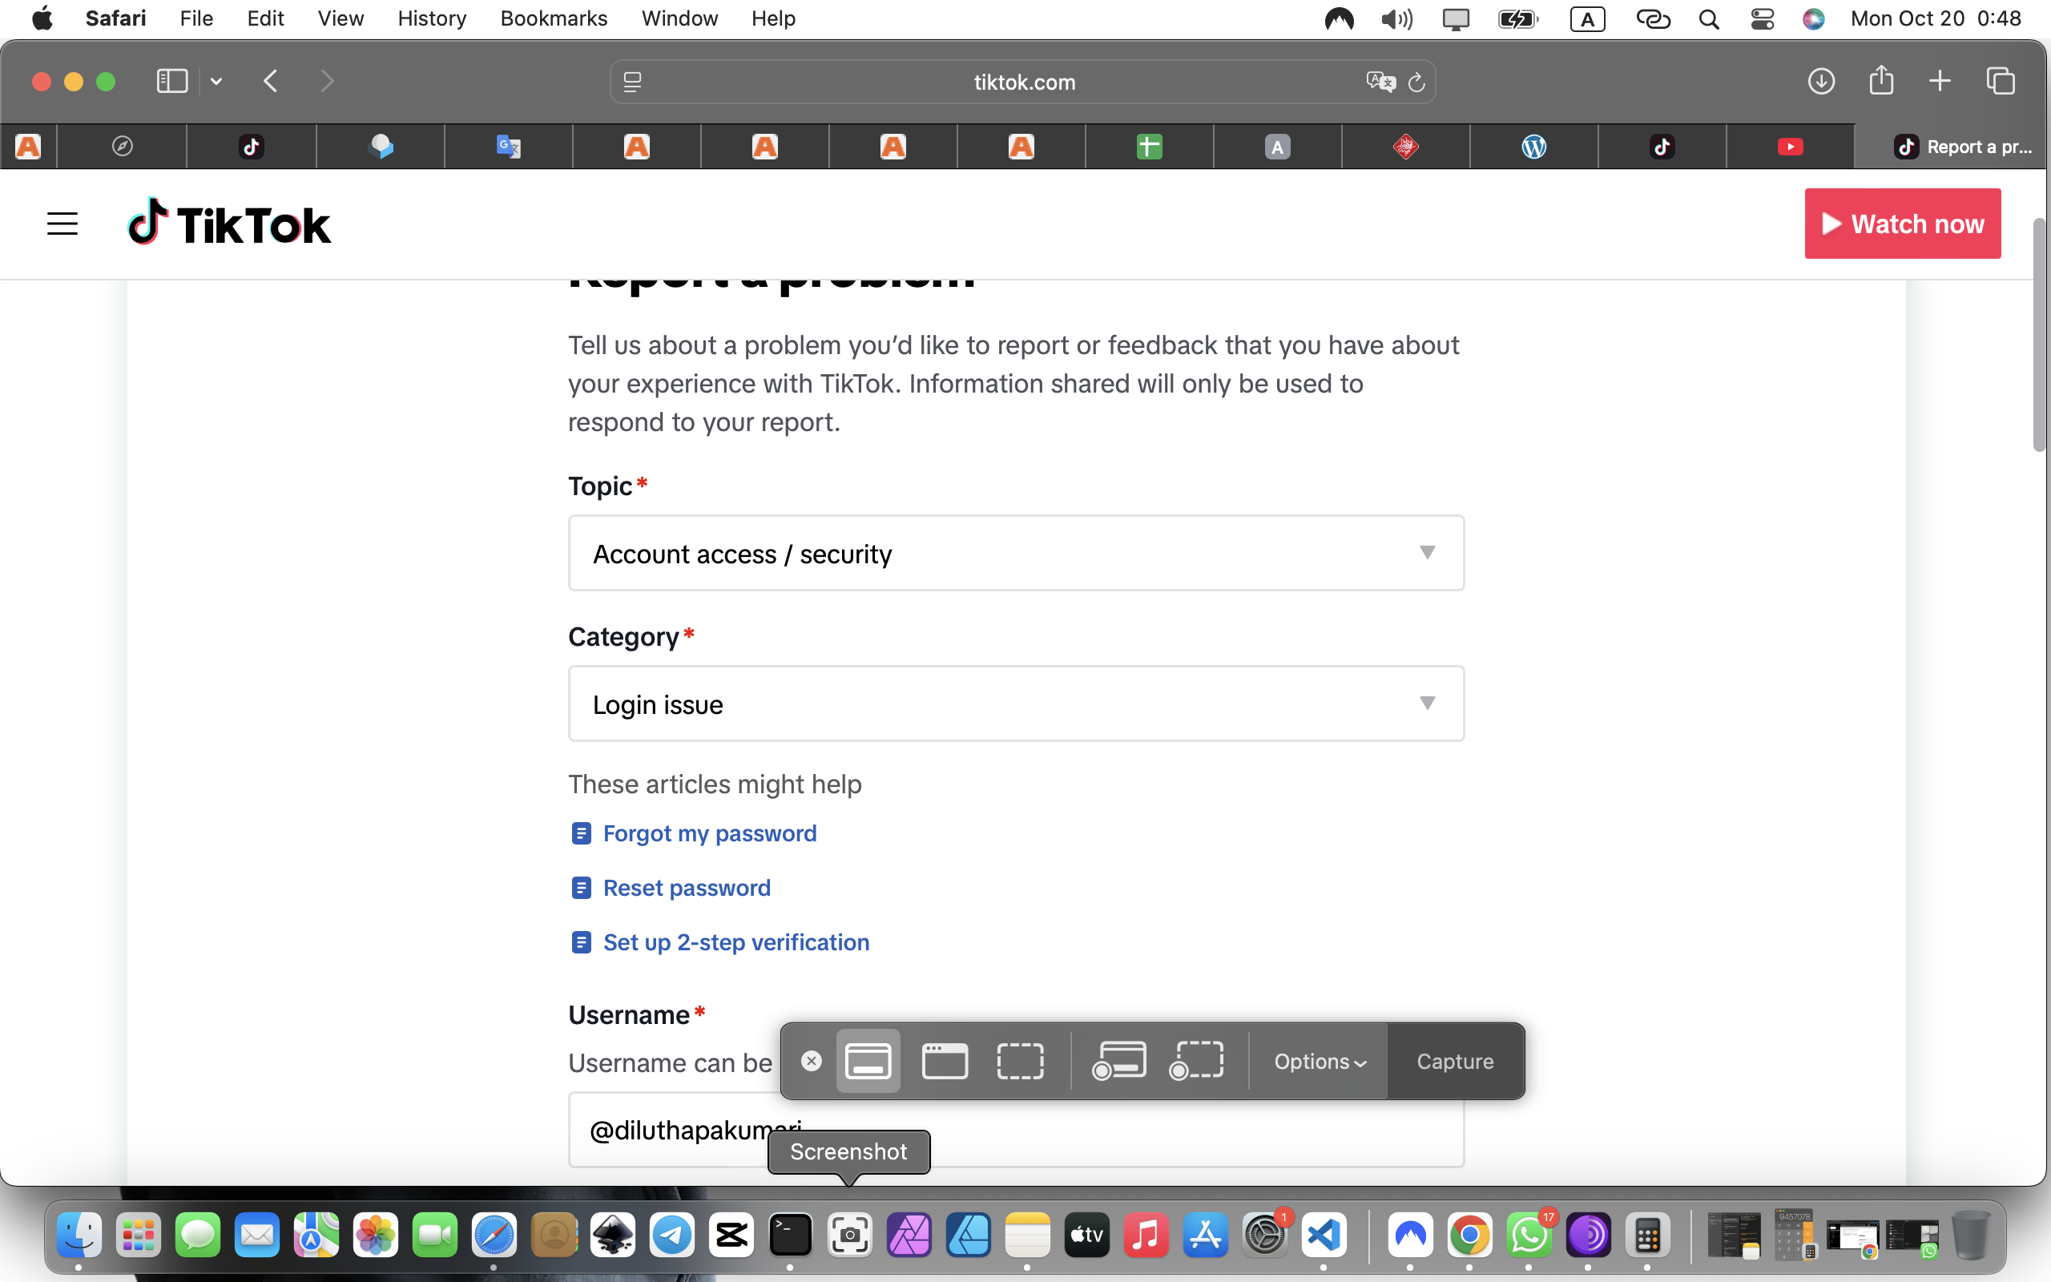Select Capture Selected Window mode
The height and width of the screenshot is (1282, 2051).
click(944, 1062)
